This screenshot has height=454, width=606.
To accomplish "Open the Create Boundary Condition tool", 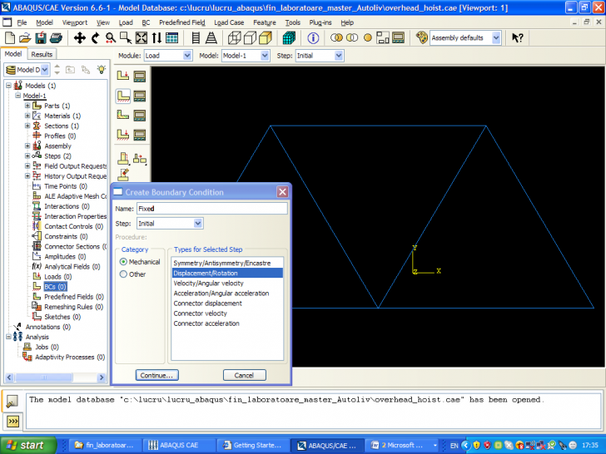I will [123, 96].
